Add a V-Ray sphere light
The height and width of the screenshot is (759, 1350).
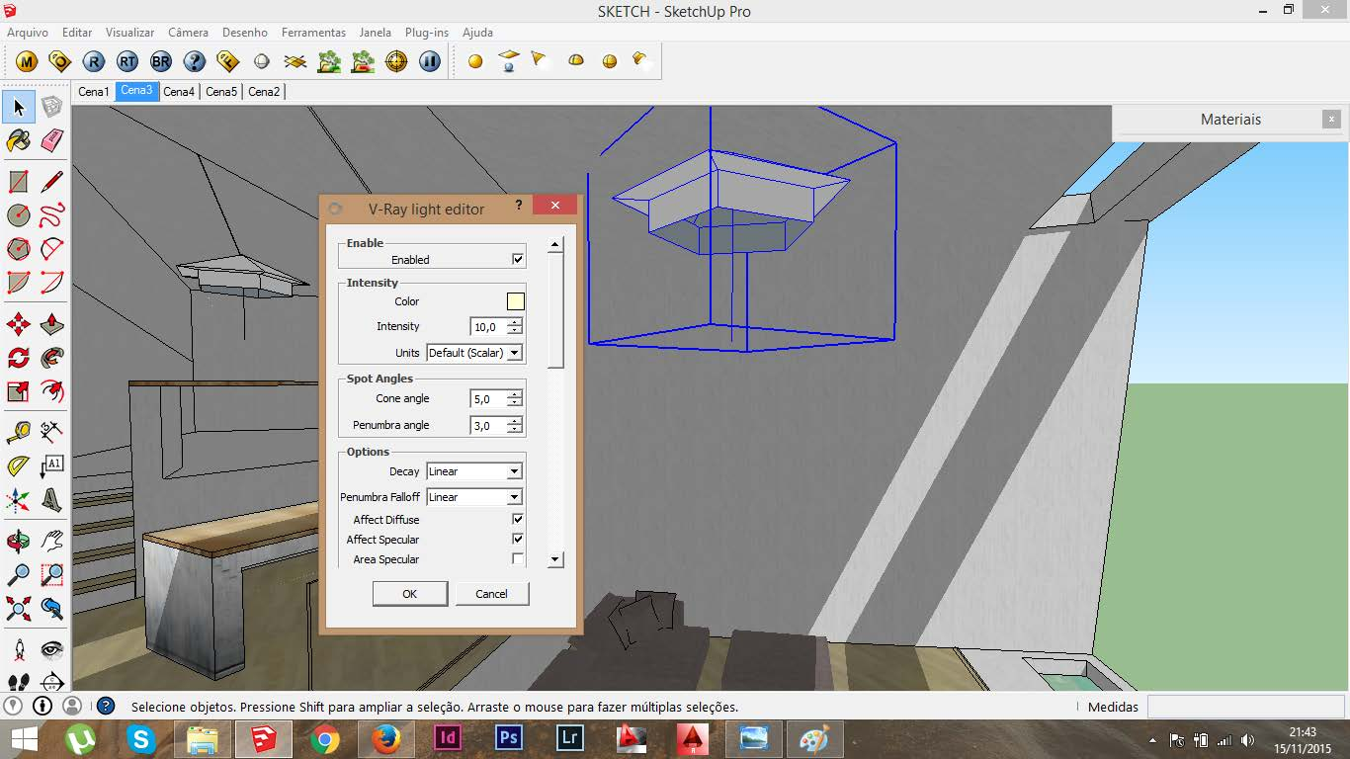[x=610, y=61]
